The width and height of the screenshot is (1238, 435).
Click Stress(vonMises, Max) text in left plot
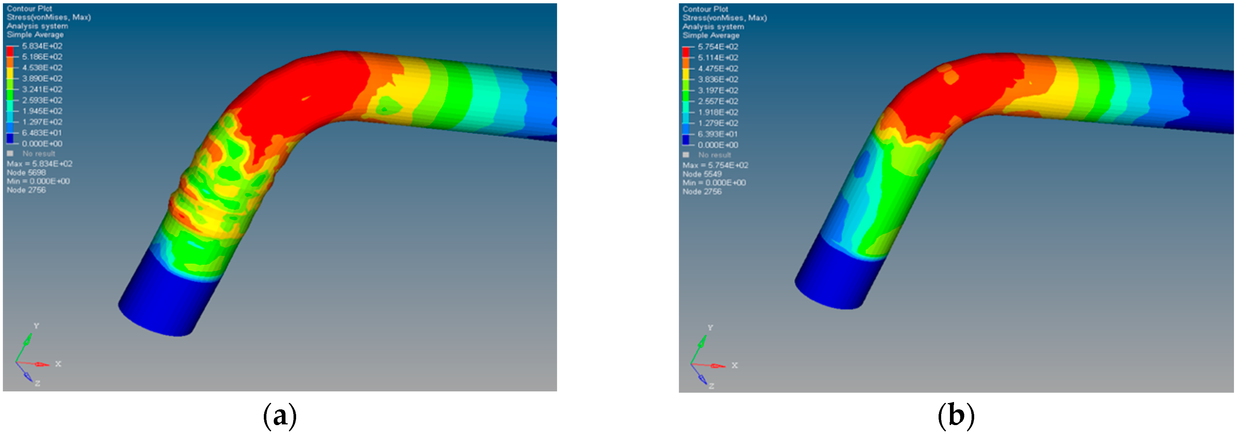point(48,17)
